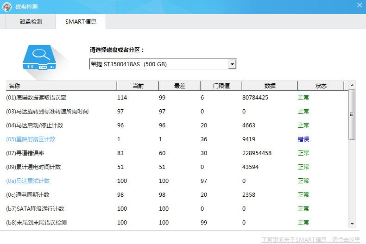Click the app logo icon in title bar
This screenshot has height=244, width=366.
(7, 6)
